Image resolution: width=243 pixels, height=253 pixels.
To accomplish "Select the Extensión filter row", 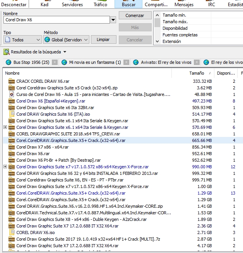I will [202, 41].
